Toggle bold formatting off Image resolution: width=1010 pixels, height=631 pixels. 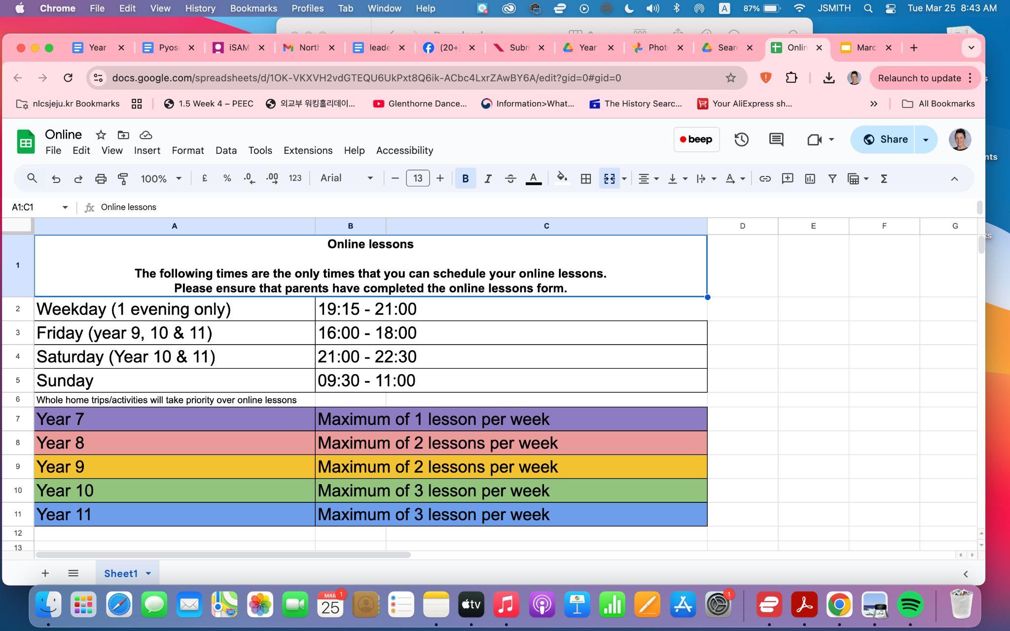pyautogui.click(x=465, y=178)
